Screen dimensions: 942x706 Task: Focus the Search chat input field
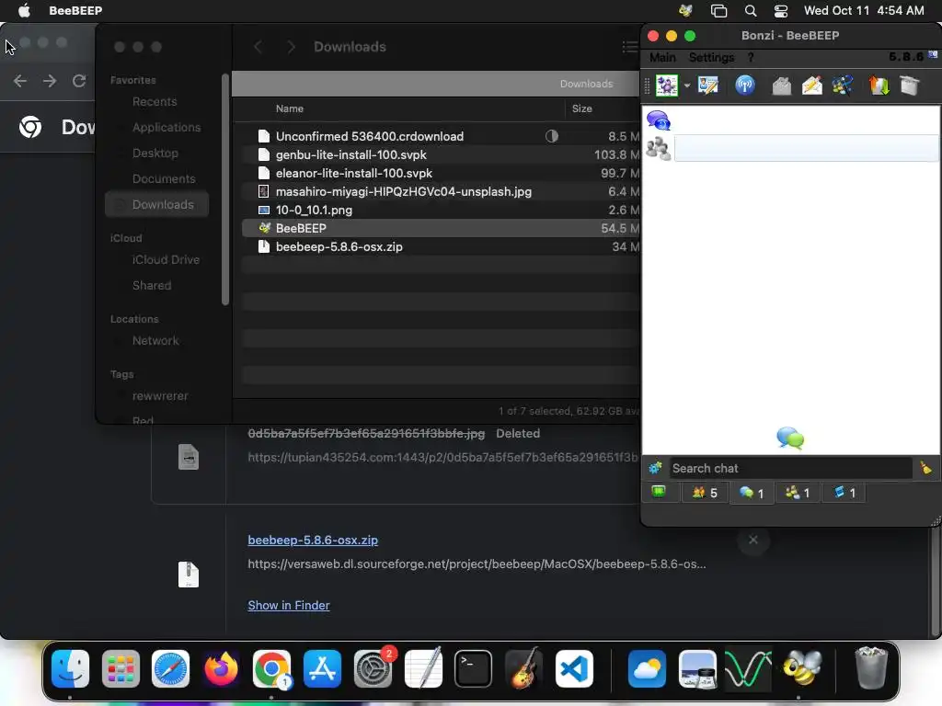pyautogui.click(x=790, y=468)
